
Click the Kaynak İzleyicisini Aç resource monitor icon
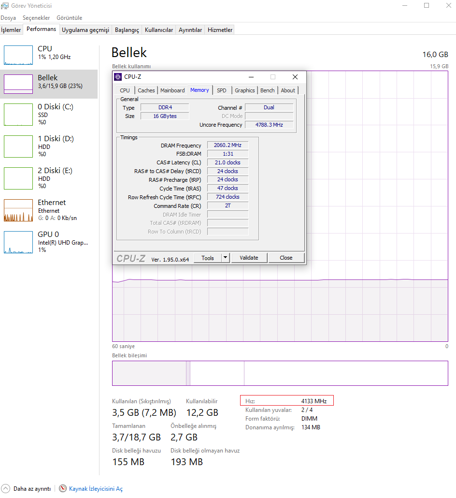tap(63, 488)
